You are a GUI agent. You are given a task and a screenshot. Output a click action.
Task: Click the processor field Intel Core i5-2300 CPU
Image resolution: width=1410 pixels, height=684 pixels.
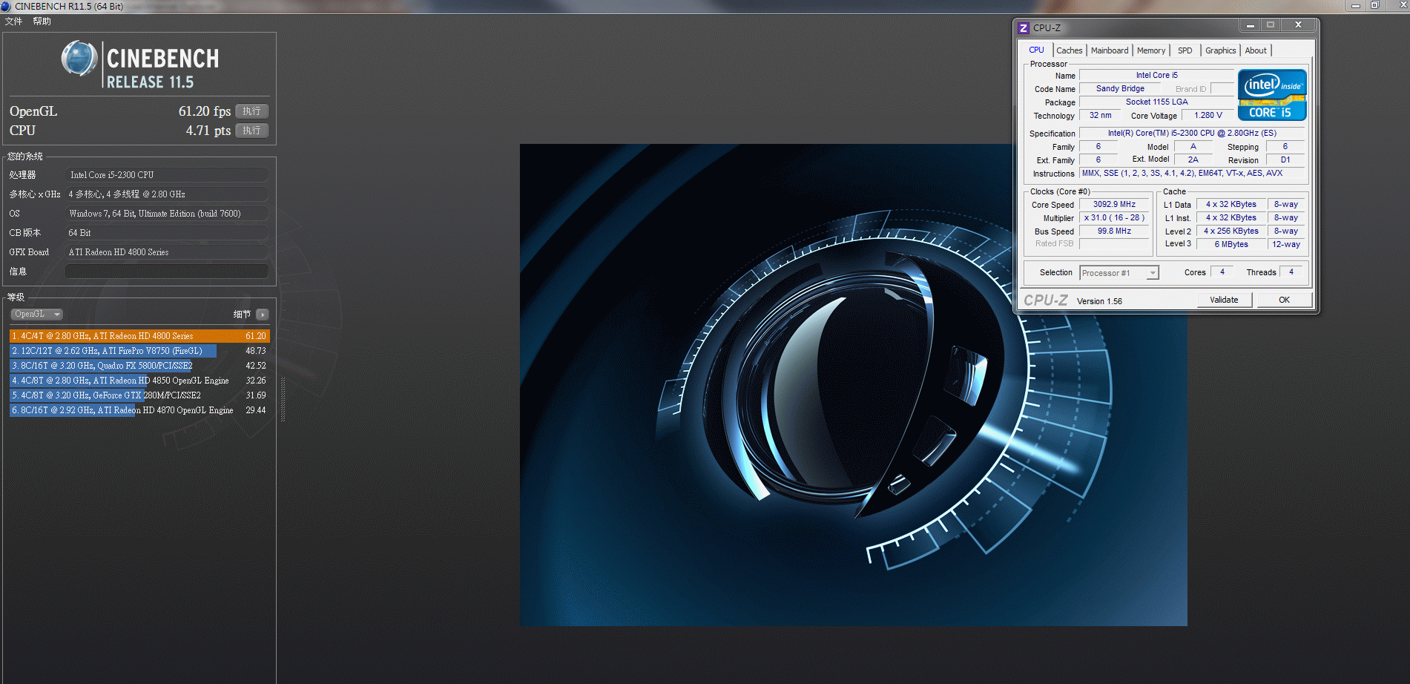[167, 175]
